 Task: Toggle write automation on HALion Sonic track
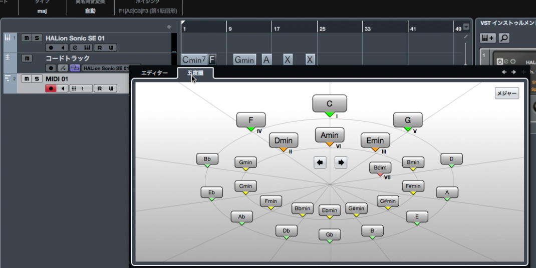click(x=111, y=47)
